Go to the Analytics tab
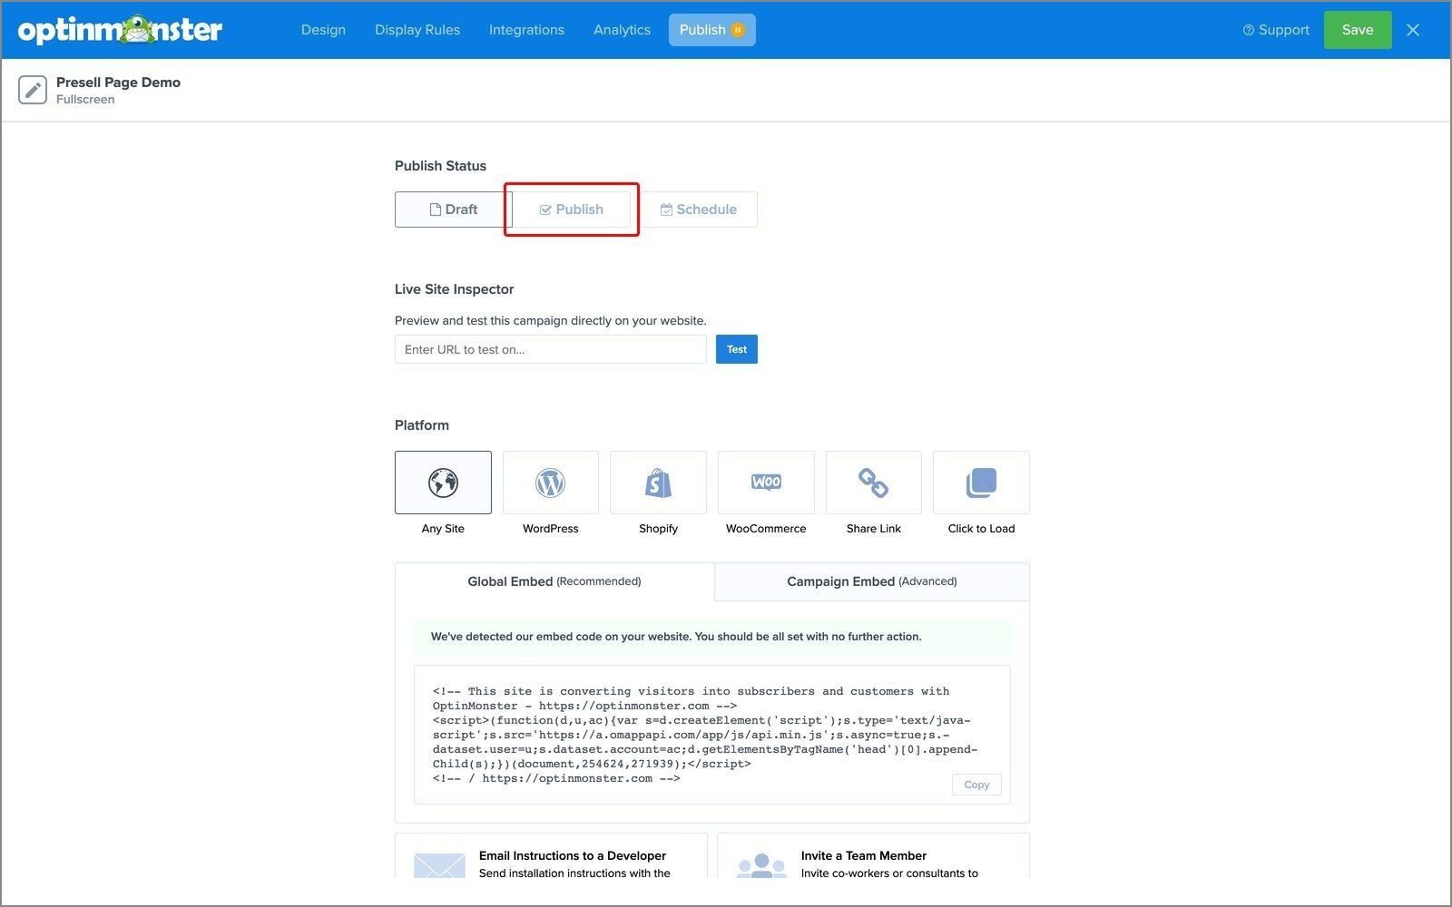This screenshot has height=907, width=1452. point(622,30)
